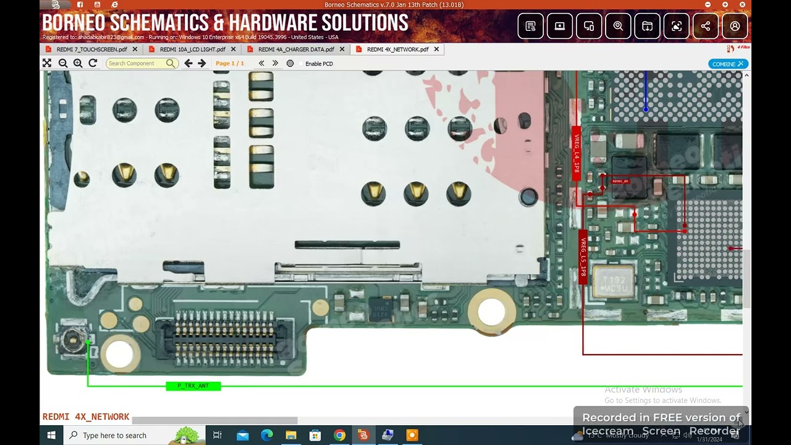This screenshot has height=445, width=791.
Task: Open the orange recorder taskbar icon
Action: point(412,435)
